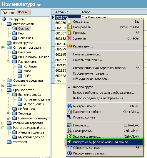Viewport: 147px width, 158px height.
Task: Open the Номенклатура title dropdown arrow
Action: coord(39,5)
